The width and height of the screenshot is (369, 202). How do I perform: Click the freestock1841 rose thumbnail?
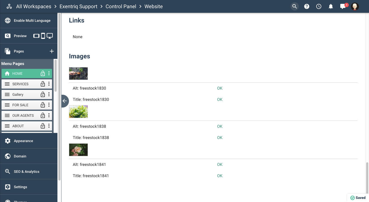(78, 150)
